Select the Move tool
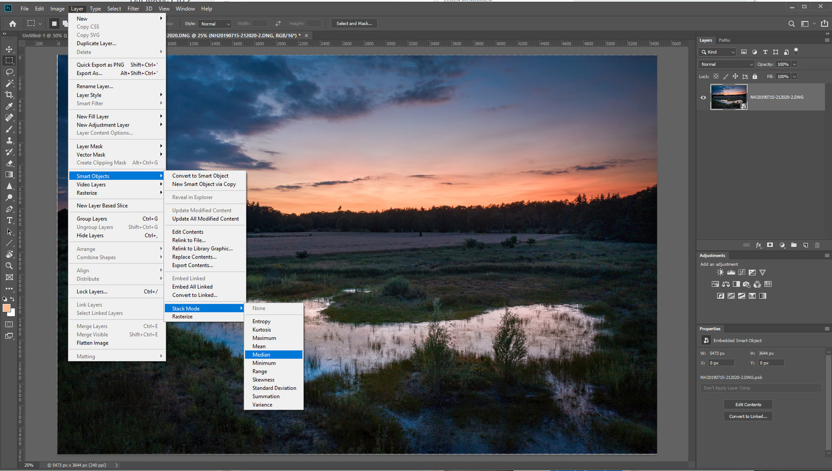The width and height of the screenshot is (832, 471). [9, 49]
